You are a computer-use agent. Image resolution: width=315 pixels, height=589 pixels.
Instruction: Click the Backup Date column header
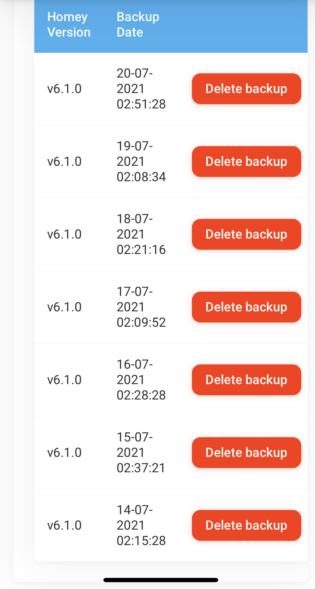(x=138, y=25)
